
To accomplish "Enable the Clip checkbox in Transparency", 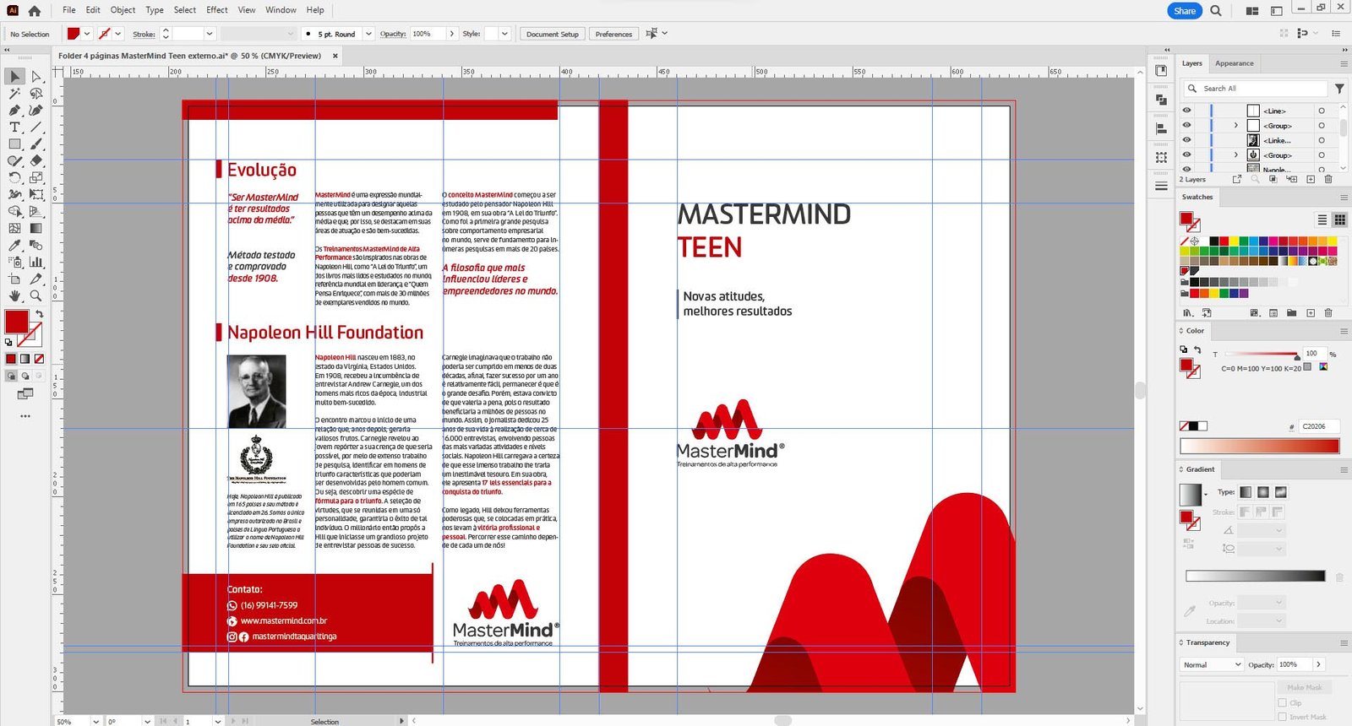I will [1283, 702].
